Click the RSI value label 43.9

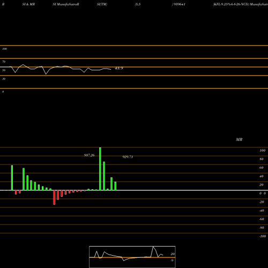pyautogui.click(x=119, y=68)
